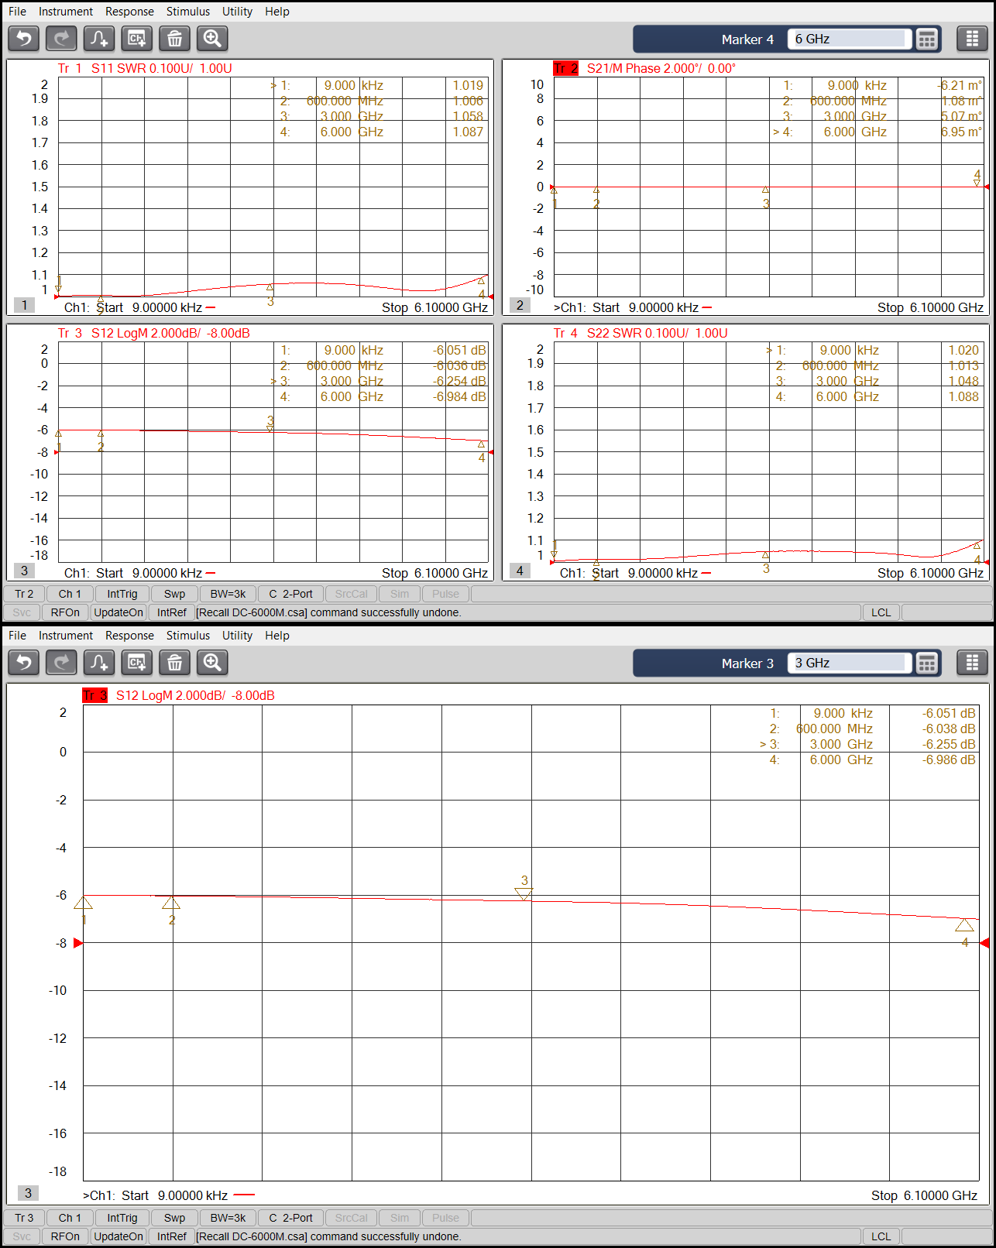Click Undo arrow in the Marker 4 toolbar
The height and width of the screenshot is (1248, 996).
(24, 39)
